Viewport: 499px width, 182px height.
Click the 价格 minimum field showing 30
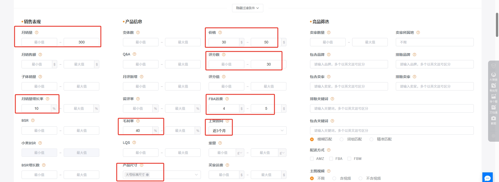click(224, 42)
